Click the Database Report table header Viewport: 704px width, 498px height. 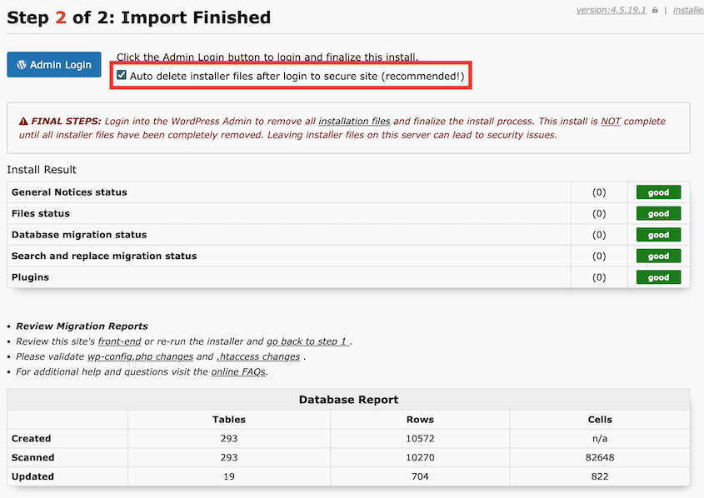point(348,399)
